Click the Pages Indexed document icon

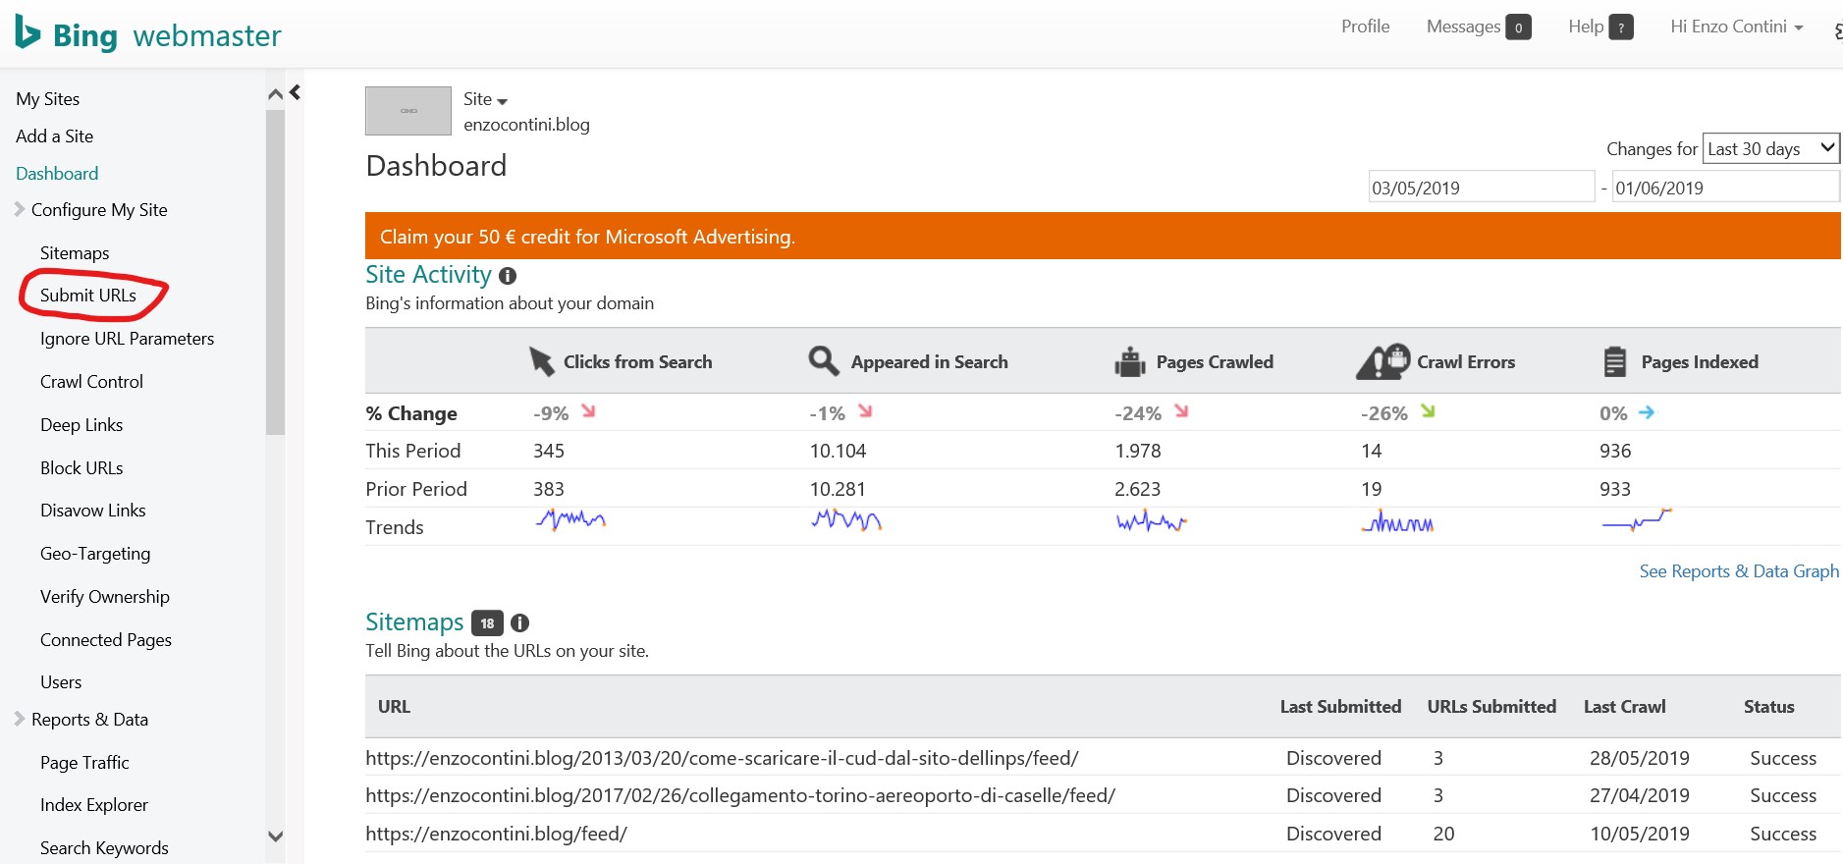pos(1614,361)
